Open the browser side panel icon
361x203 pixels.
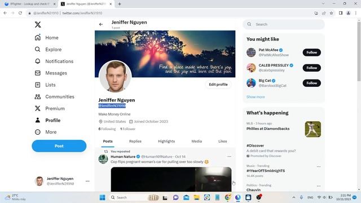(341, 13)
